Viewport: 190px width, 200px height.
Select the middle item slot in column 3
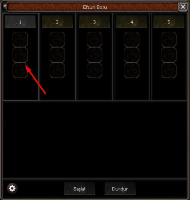[95, 55]
